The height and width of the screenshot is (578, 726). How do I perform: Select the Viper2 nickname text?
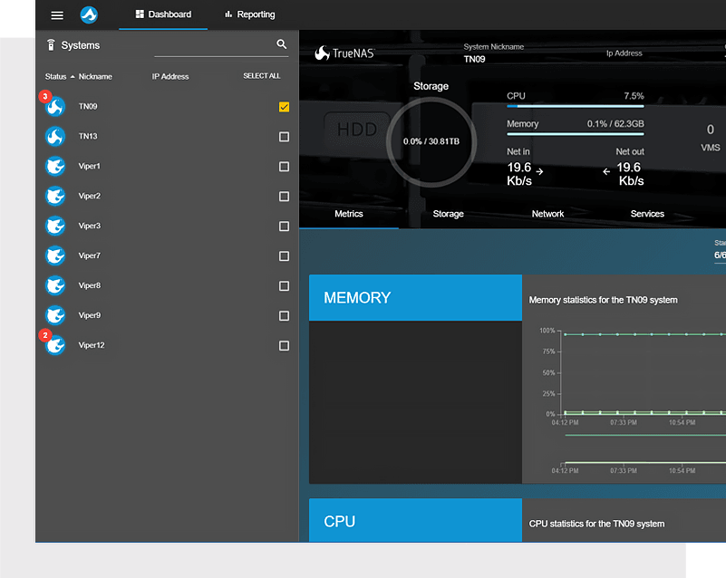(x=90, y=197)
